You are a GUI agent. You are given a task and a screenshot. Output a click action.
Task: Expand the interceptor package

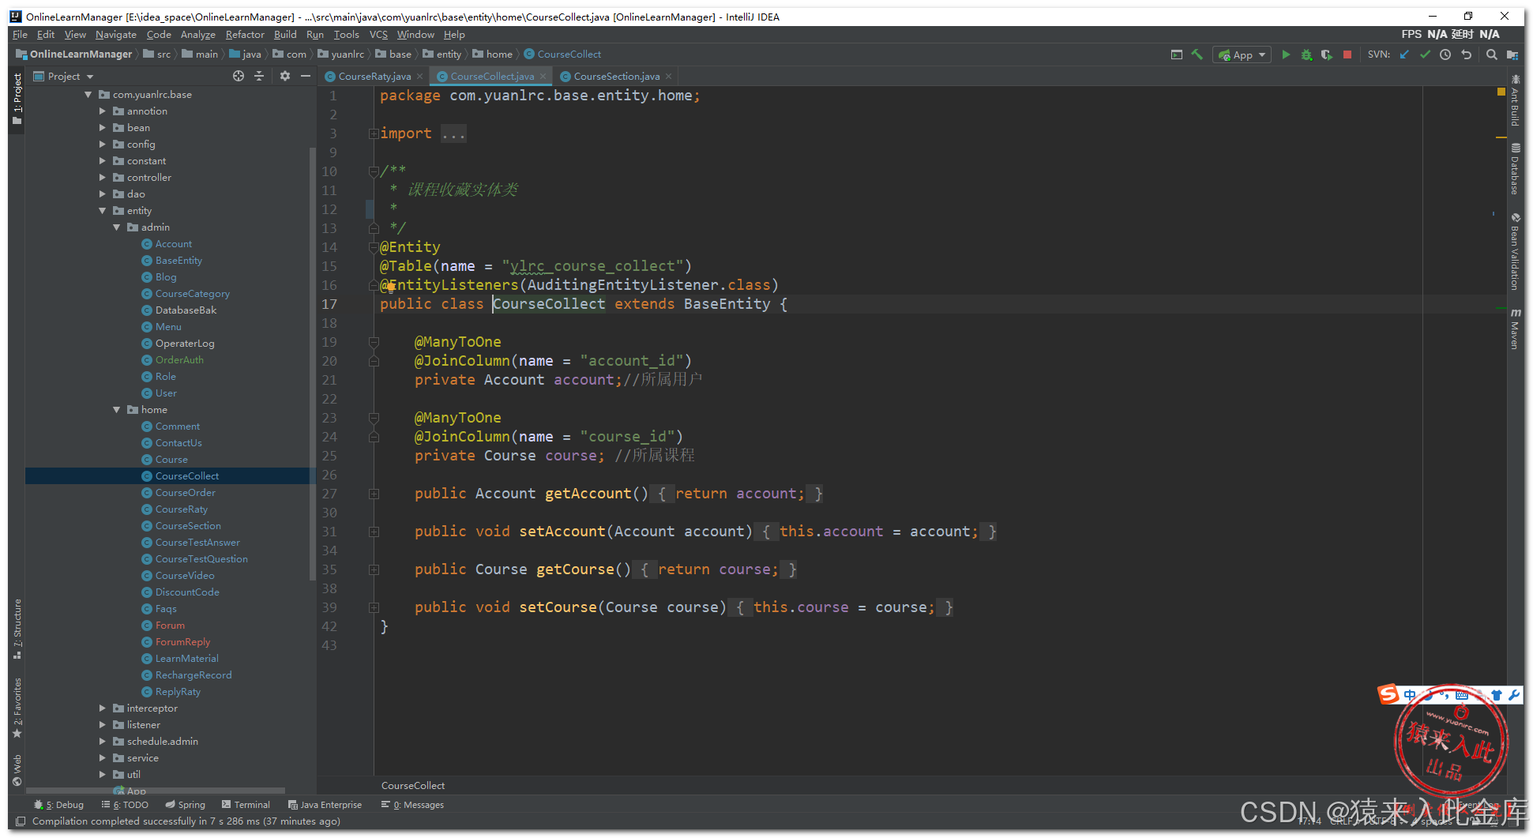point(103,708)
